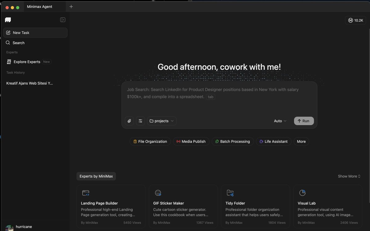Click the Task History section label
This screenshot has height=231, width=370.
coord(15,72)
